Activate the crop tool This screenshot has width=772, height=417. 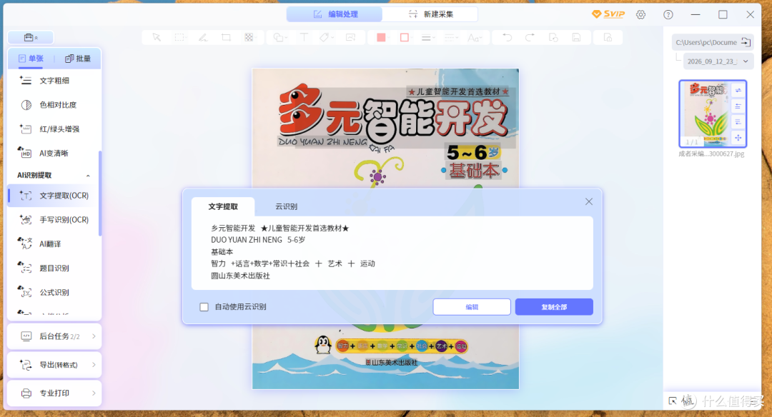[226, 37]
